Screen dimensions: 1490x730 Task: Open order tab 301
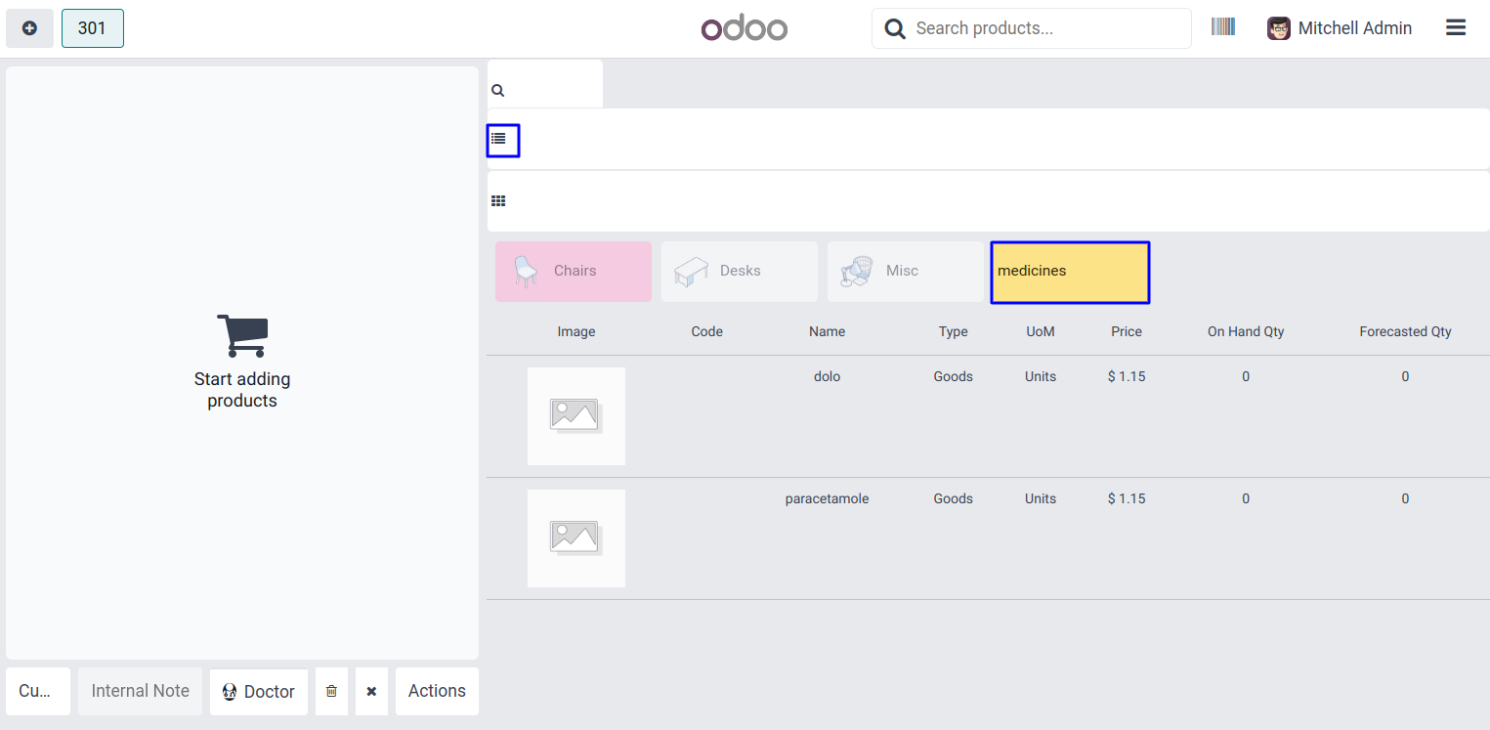[x=92, y=28]
